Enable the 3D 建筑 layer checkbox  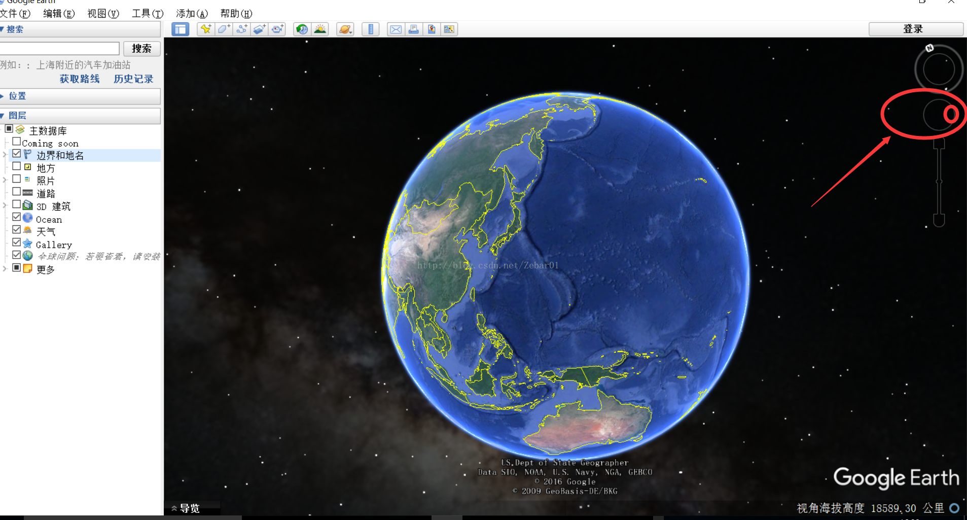(17, 204)
